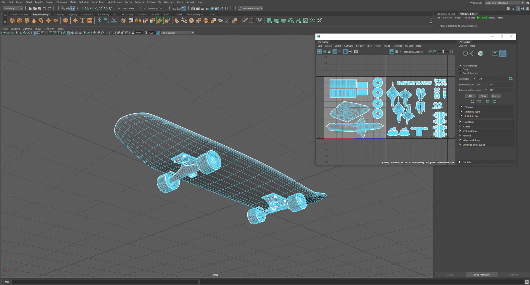
Task: Expand the Unfold section
Action: tap(467, 136)
